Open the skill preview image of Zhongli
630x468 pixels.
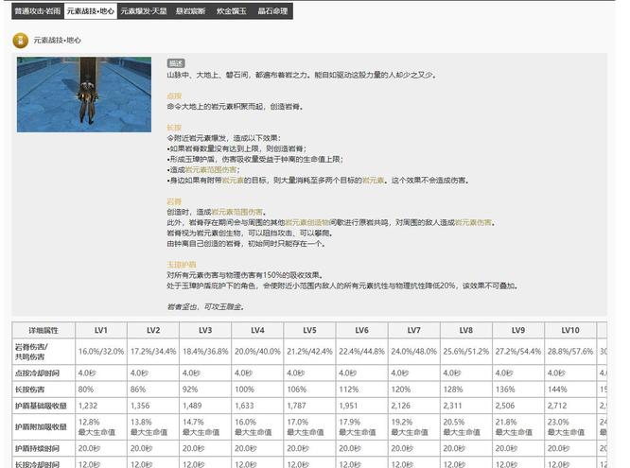(x=84, y=95)
